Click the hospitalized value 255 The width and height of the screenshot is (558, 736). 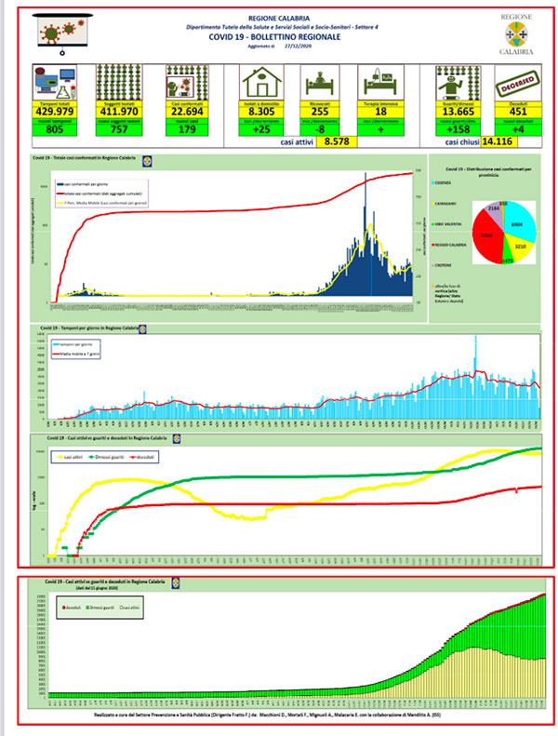pos(320,112)
